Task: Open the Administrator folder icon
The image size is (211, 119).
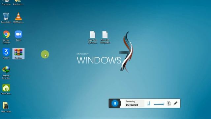Action: click(18, 2)
